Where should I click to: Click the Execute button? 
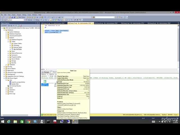pyautogui.click(x=29, y=20)
